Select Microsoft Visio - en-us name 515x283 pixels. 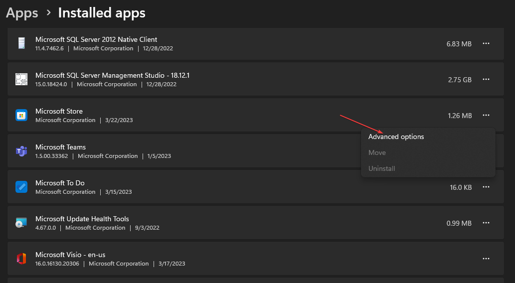[70, 255]
